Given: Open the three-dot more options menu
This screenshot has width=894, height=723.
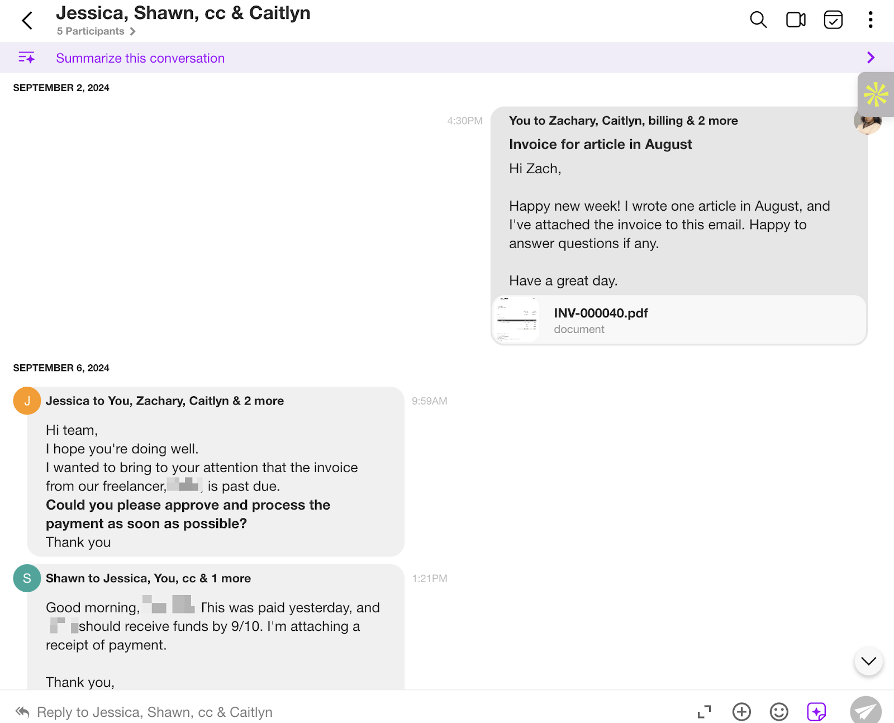Looking at the screenshot, I should [870, 20].
